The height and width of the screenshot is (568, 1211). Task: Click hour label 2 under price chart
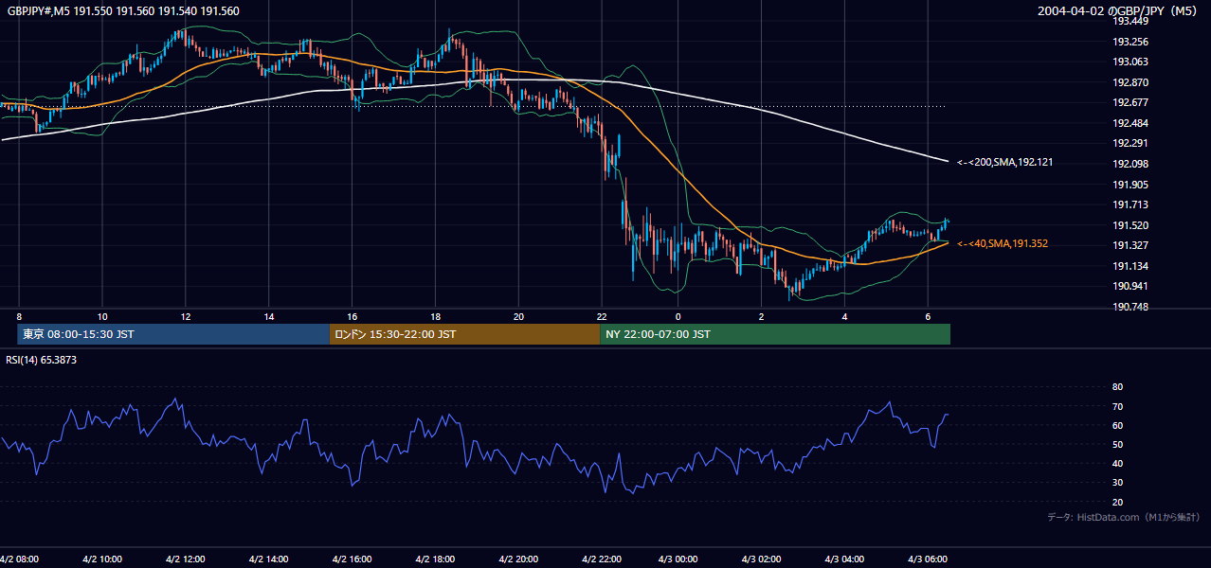761,315
